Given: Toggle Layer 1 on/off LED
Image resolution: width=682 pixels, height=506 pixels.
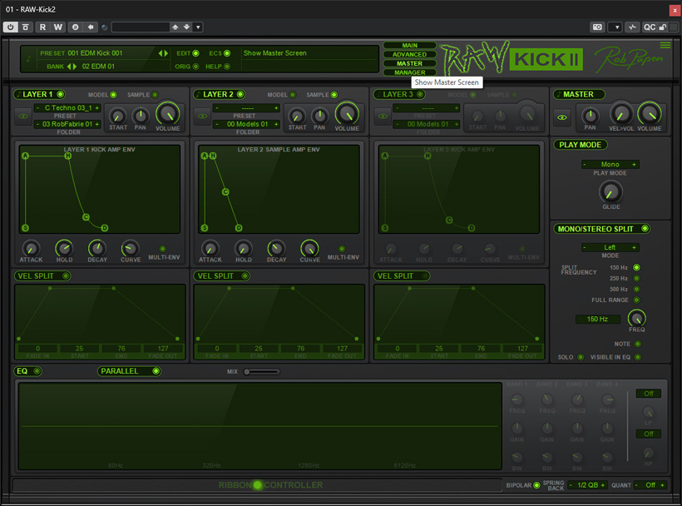Looking at the screenshot, I should click(x=61, y=94).
